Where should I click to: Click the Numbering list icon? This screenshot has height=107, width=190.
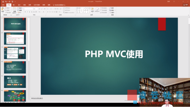[51, 9]
